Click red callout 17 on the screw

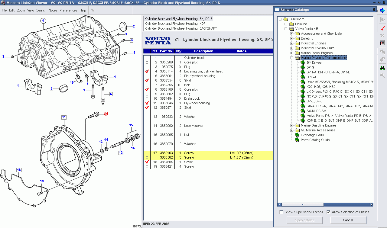tap(106, 114)
